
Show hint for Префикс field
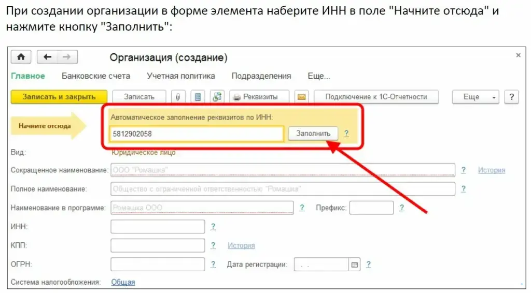click(x=402, y=208)
